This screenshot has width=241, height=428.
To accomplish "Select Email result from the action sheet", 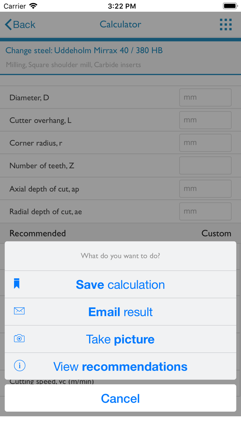I will click(x=120, y=312).
